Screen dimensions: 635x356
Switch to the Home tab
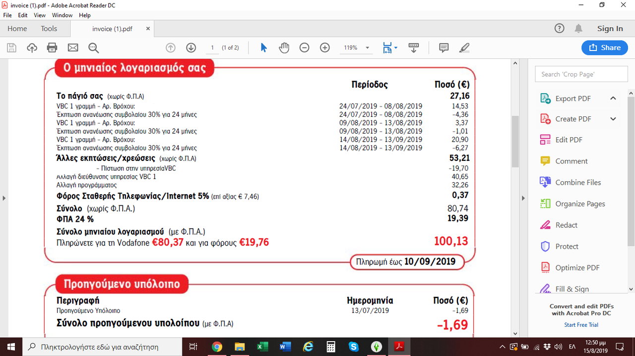click(17, 29)
